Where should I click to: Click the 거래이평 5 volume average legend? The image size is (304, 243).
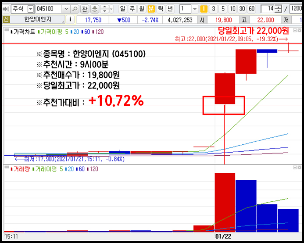click(x=48, y=169)
